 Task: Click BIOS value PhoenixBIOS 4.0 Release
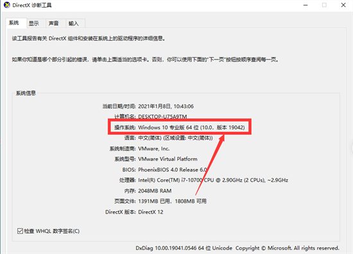pyautogui.click(x=173, y=170)
